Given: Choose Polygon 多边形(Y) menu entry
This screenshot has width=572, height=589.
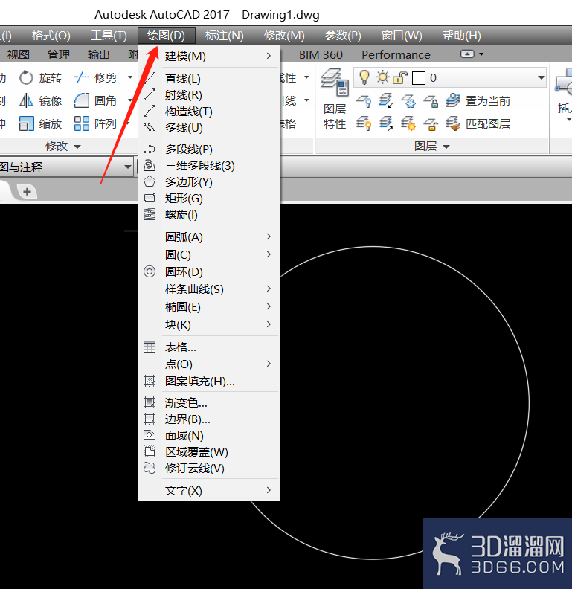Looking at the screenshot, I should click(209, 182).
